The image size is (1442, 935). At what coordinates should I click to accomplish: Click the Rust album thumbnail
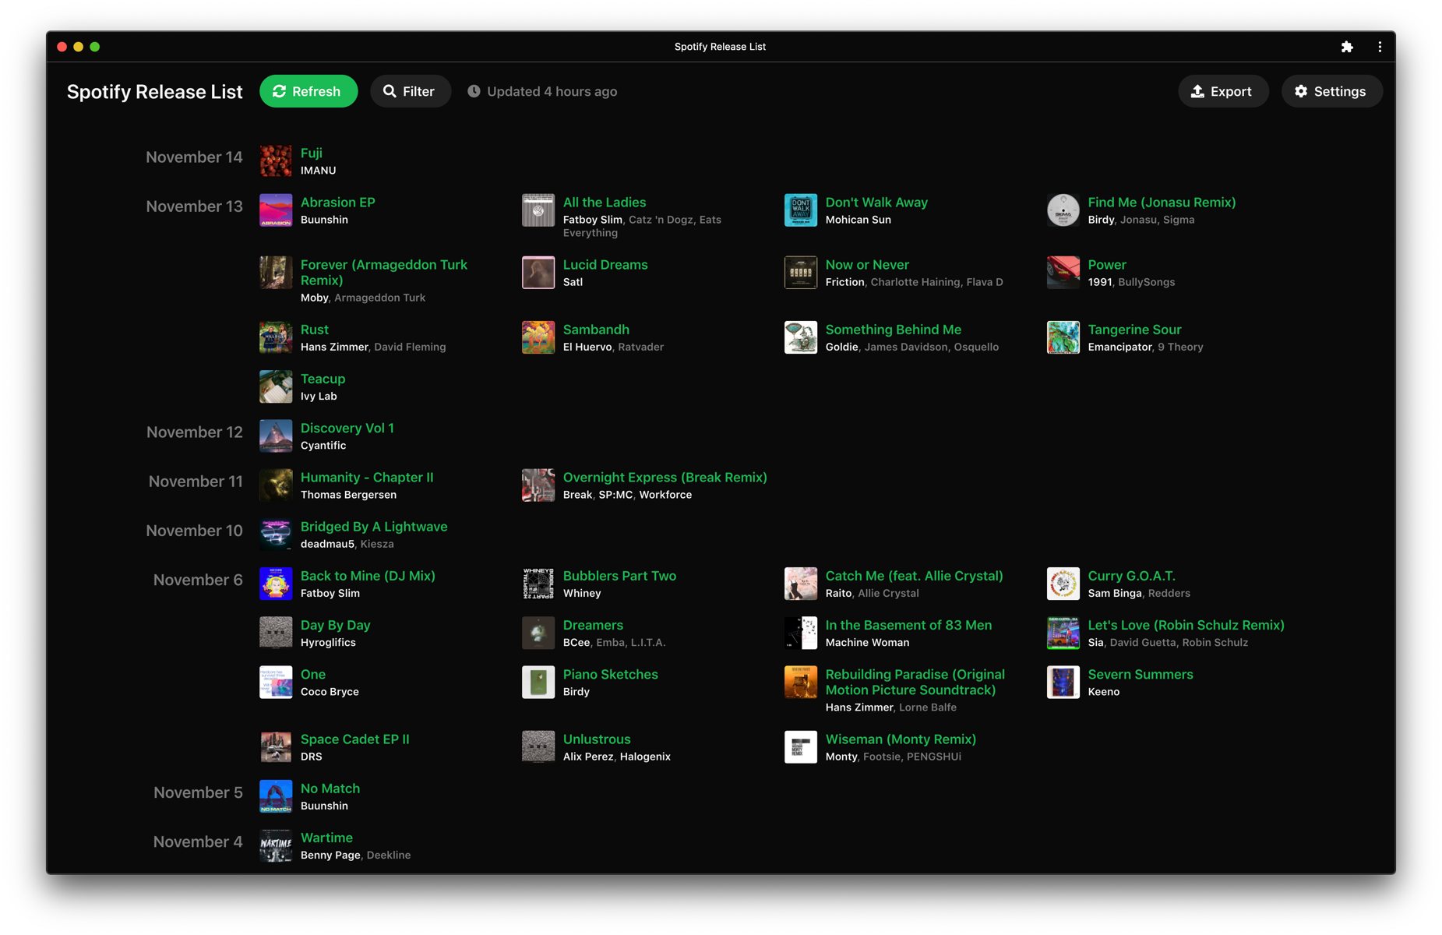pyautogui.click(x=276, y=337)
